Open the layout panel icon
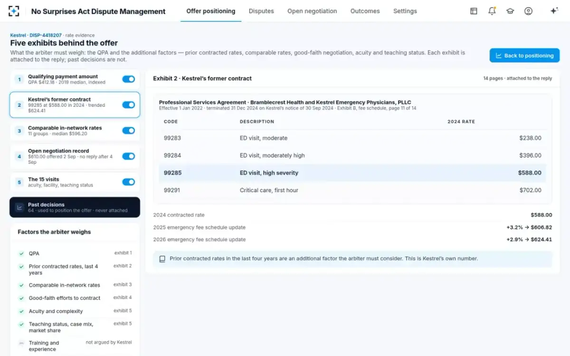The height and width of the screenshot is (356, 570). (x=474, y=11)
